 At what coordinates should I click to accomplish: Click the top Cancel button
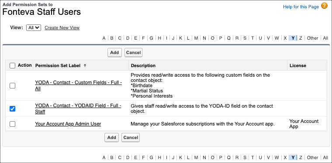(x=133, y=53)
